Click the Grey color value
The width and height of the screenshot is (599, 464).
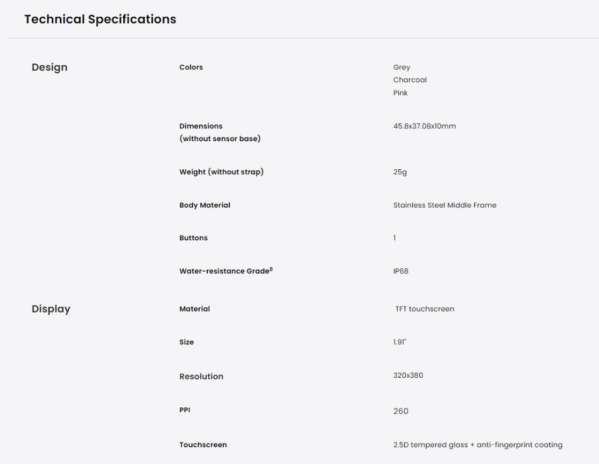(401, 67)
